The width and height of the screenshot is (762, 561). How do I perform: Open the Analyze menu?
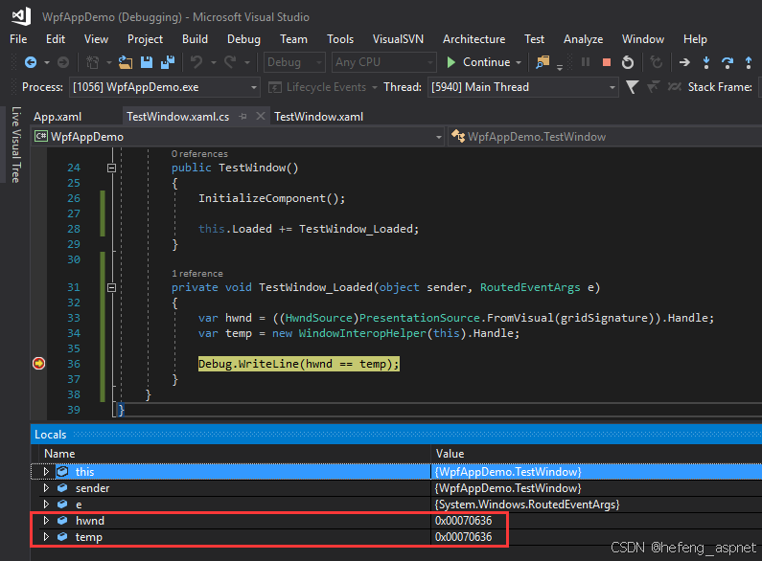click(x=583, y=39)
